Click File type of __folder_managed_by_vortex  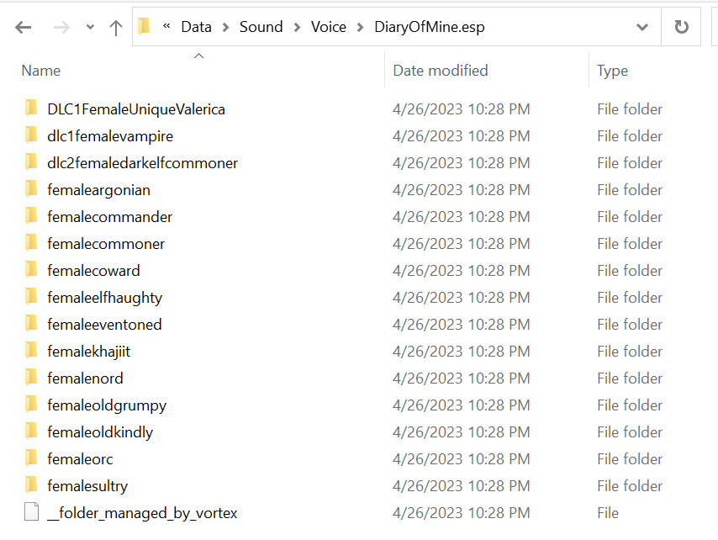(x=608, y=513)
